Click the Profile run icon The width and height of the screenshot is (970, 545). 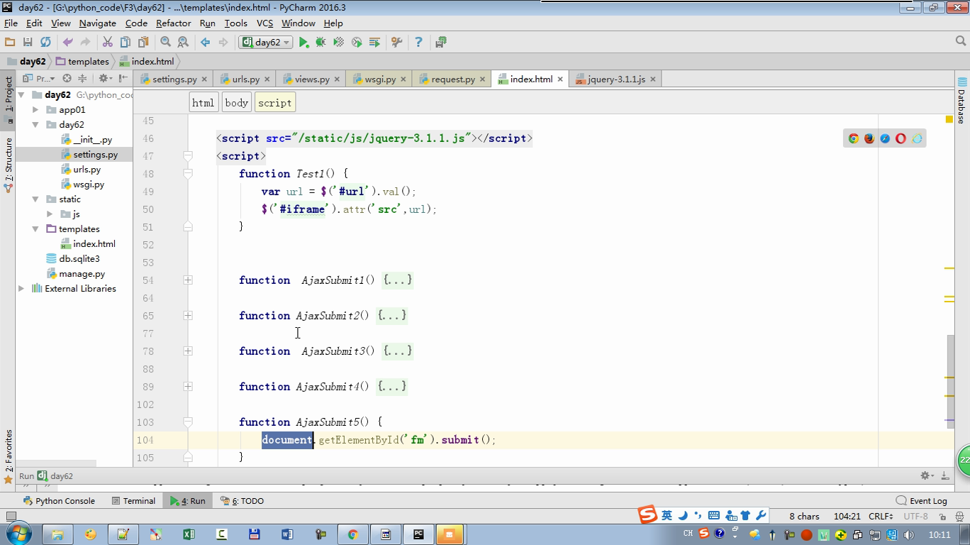coord(357,43)
